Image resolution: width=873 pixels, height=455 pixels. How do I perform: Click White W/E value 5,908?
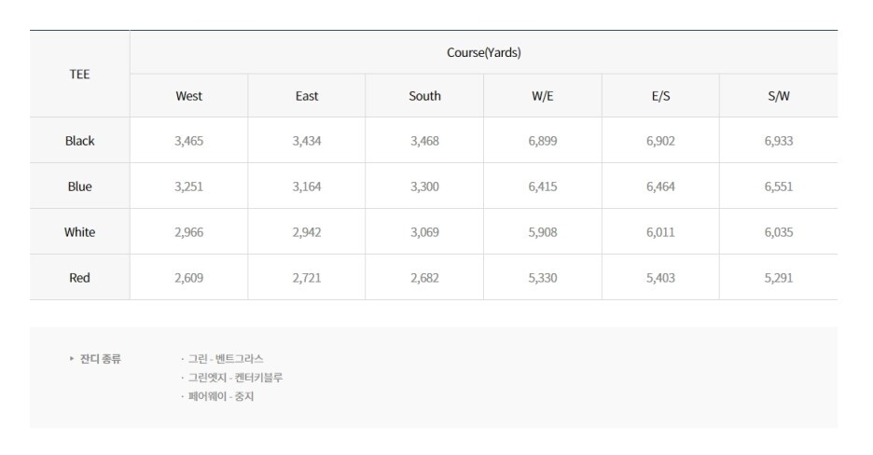pyautogui.click(x=543, y=232)
